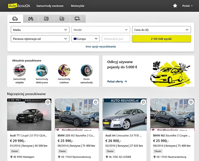199x161 pixels.
Task: Click the Dealer badge on Audi A4 card
Action: coord(110,151)
